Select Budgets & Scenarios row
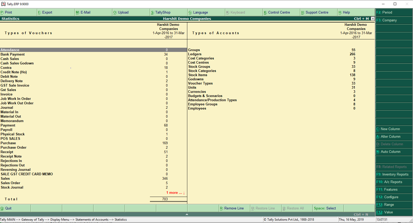 tap(281, 96)
